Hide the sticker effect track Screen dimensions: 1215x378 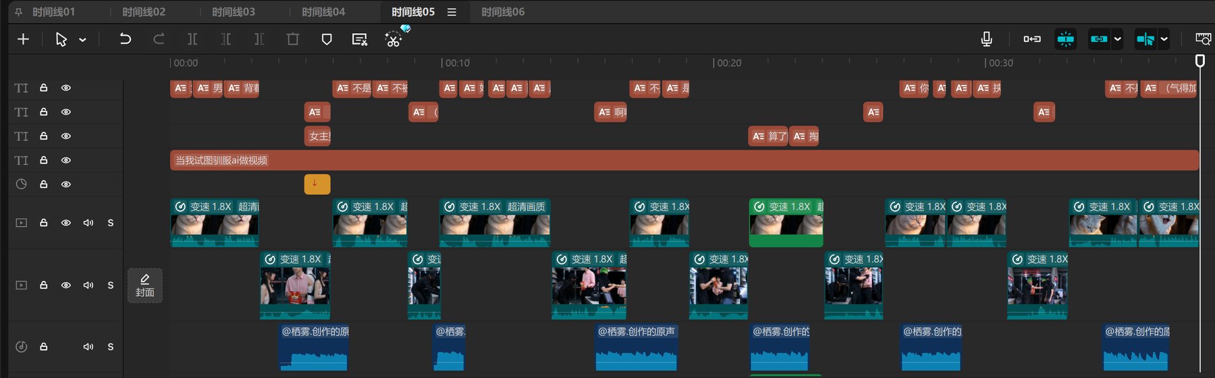(66, 184)
